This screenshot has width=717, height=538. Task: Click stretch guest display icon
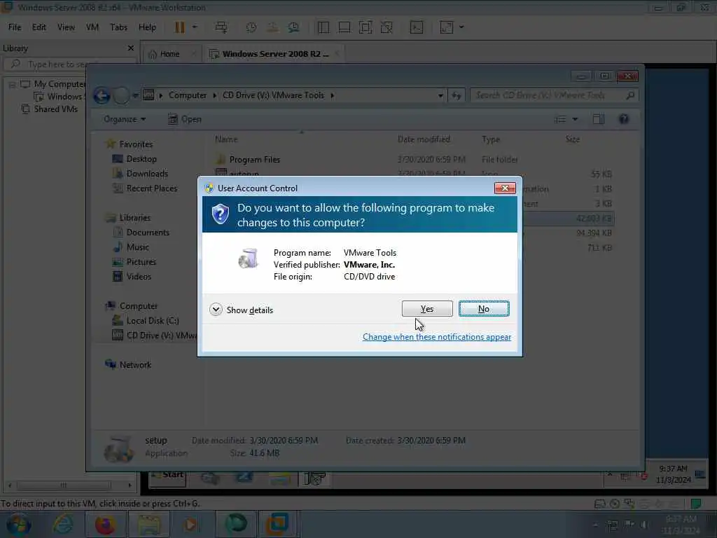[x=446, y=27]
